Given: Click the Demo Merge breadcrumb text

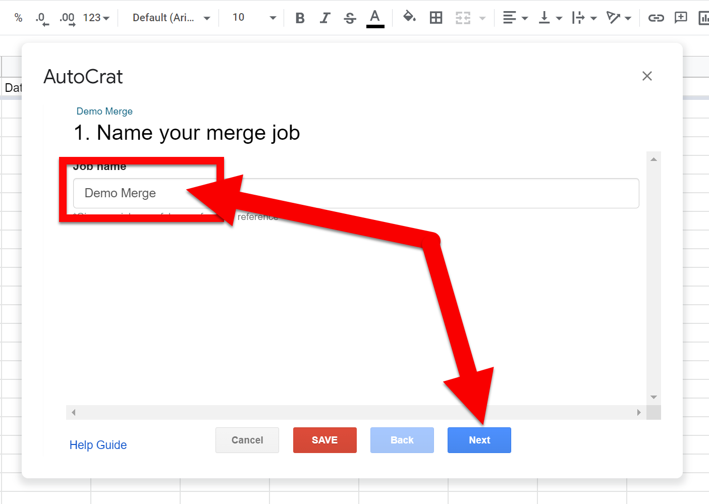Looking at the screenshot, I should coord(104,111).
